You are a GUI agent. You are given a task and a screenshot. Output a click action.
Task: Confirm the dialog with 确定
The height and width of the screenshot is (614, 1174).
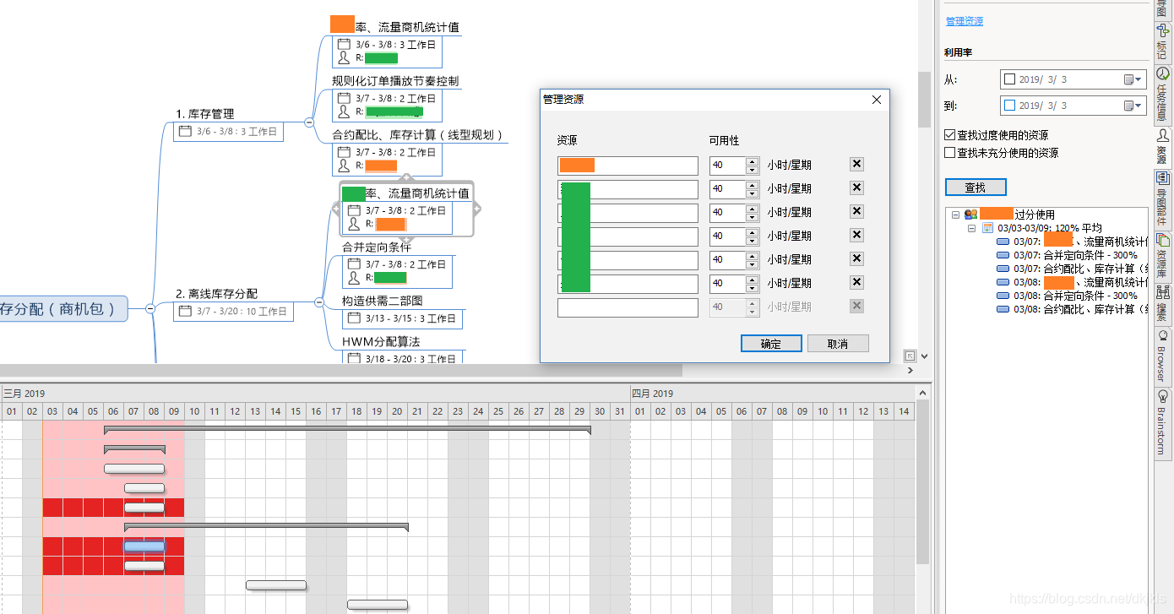pos(770,344)
